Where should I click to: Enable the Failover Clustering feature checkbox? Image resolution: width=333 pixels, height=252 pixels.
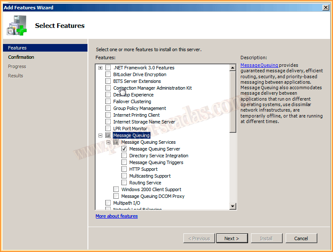[x=108, y=101]
